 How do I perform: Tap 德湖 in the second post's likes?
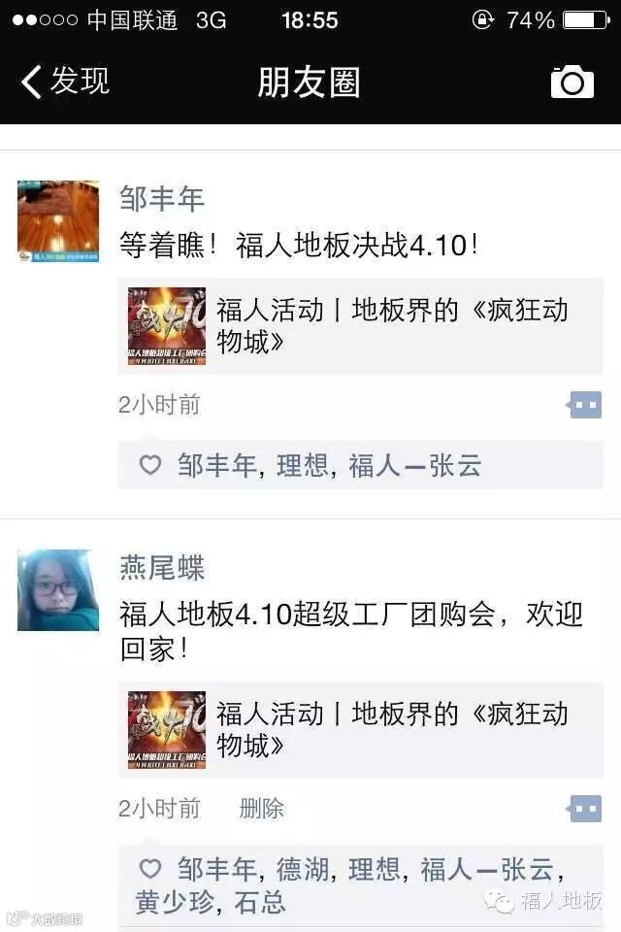(x=302, y=870)
